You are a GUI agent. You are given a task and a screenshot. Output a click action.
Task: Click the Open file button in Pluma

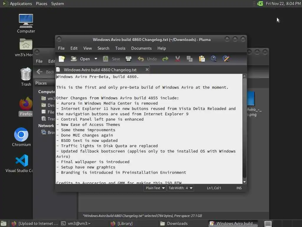click(x=80, y=59)
